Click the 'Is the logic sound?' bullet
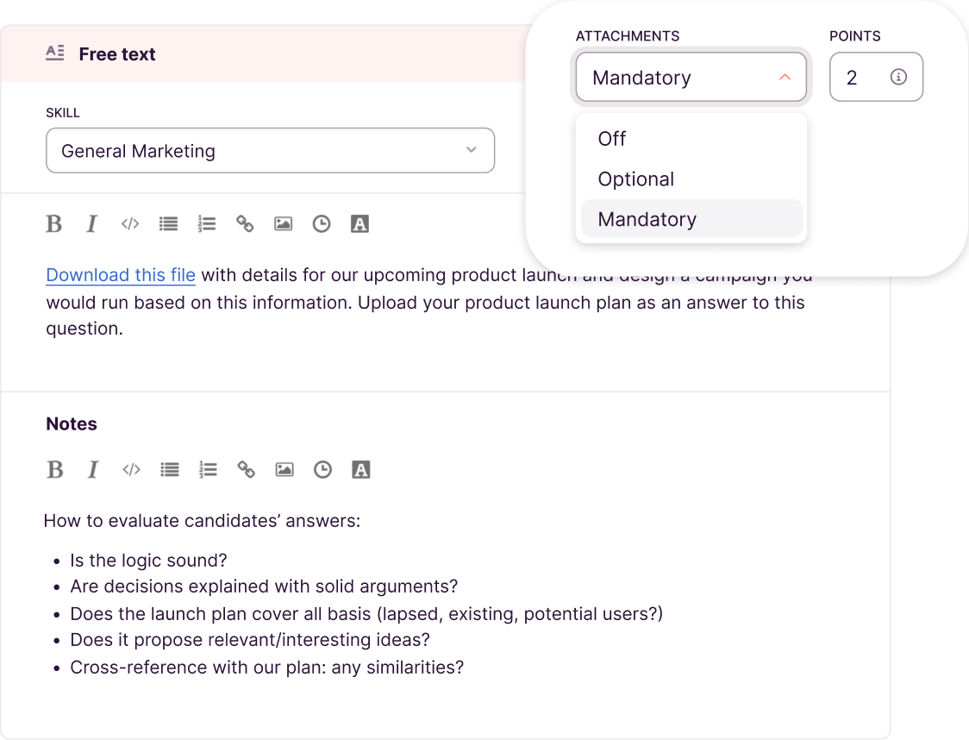This screenshot has width=969, height=740. click(x=148, y=561)
